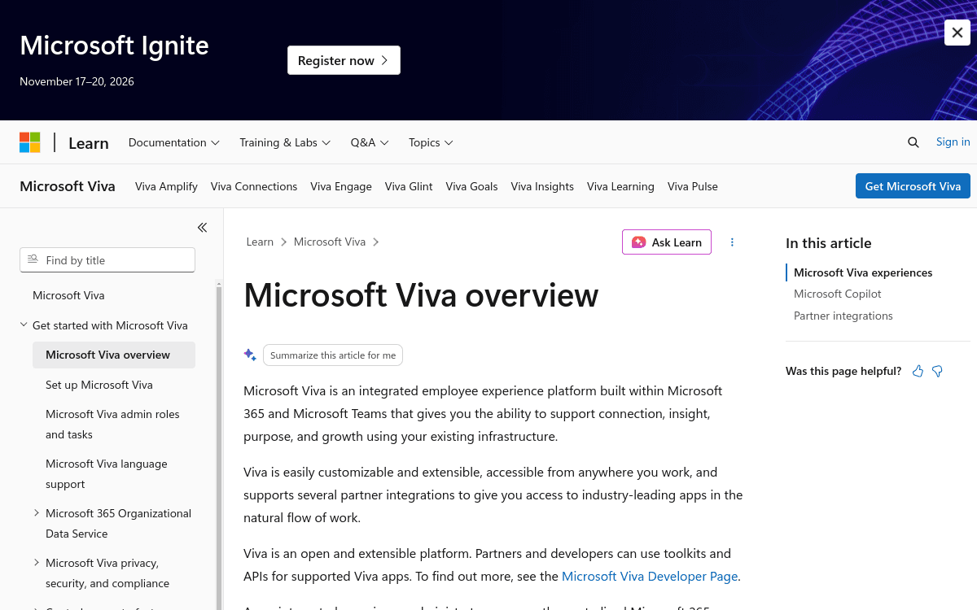Select Viva Goals tab

coord(471,186)
